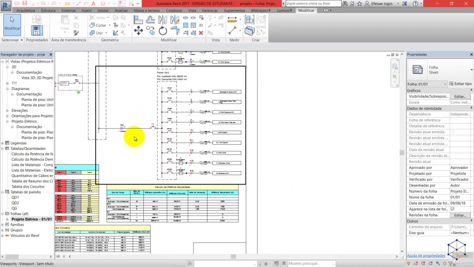The image size is (474, 267).
Task: Select the Move tool icon
Action: pos(138,31)
